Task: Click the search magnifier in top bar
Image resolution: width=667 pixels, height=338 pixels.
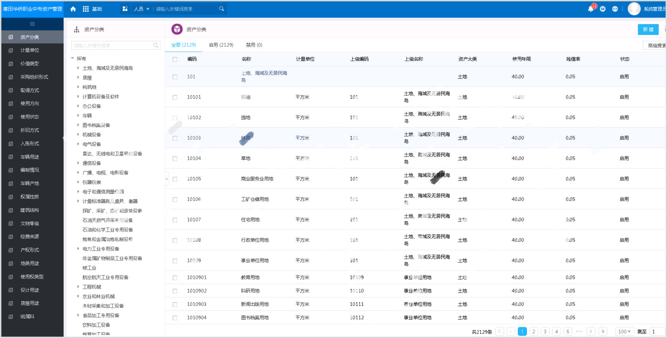Action: [221, 9]
